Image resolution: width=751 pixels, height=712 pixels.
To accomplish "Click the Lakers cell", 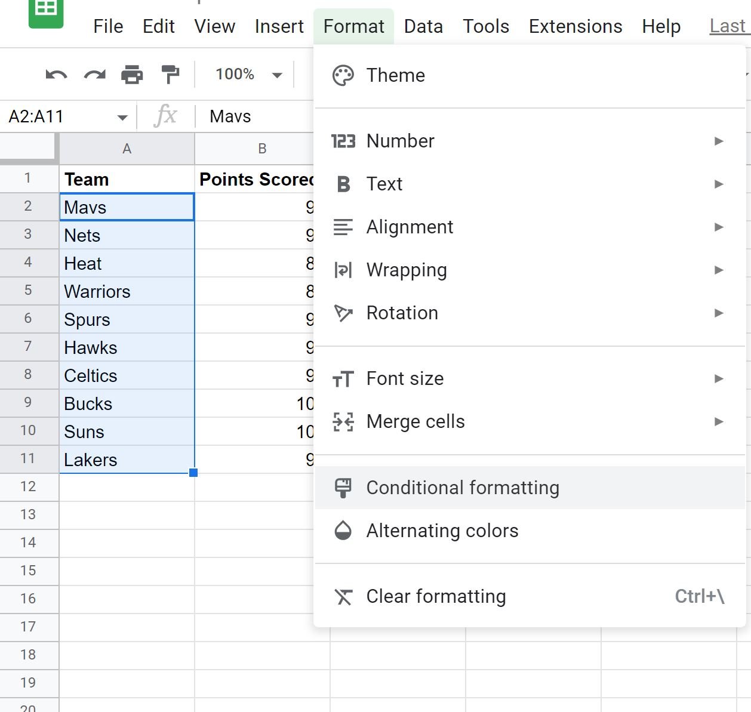I will [127, 460].
